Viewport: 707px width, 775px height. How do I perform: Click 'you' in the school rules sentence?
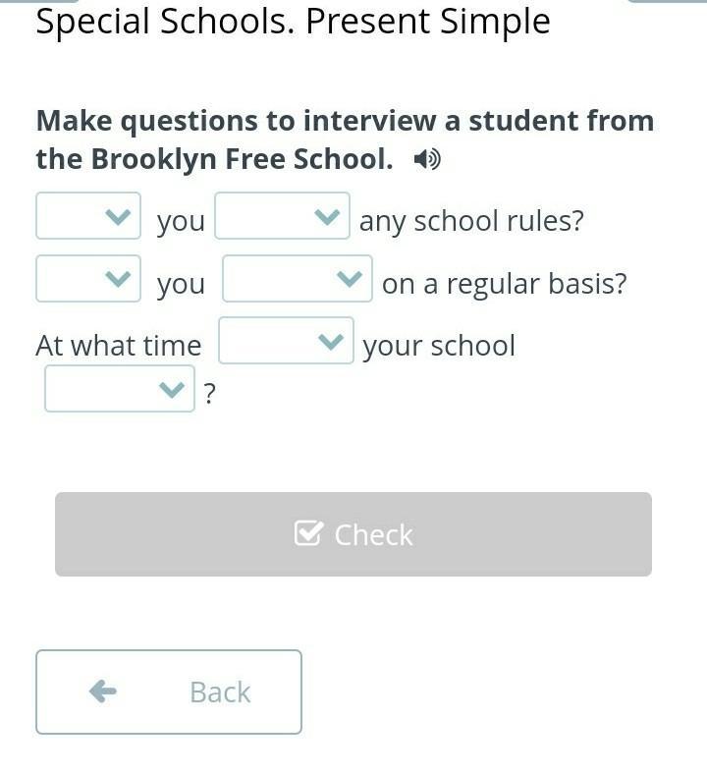(x=181, y=222)
